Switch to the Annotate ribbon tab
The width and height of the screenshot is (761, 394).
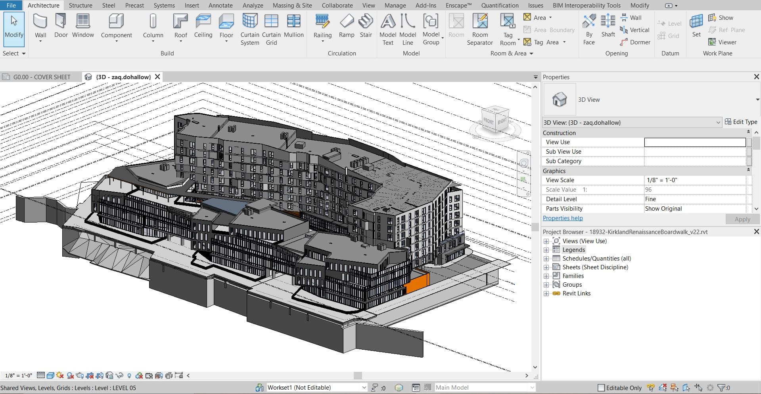220,5
